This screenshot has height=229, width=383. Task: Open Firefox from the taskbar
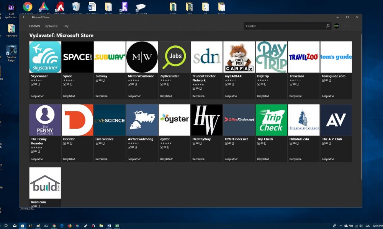70,226
